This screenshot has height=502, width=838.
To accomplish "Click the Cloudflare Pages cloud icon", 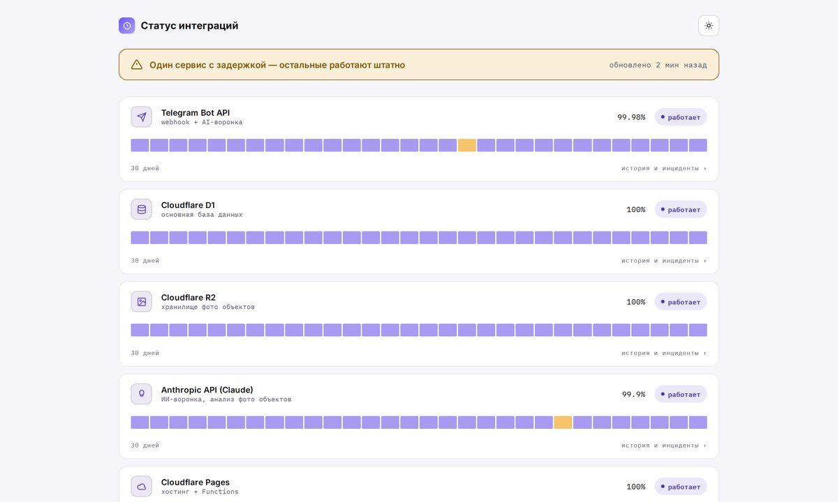I will coord(141,487).
